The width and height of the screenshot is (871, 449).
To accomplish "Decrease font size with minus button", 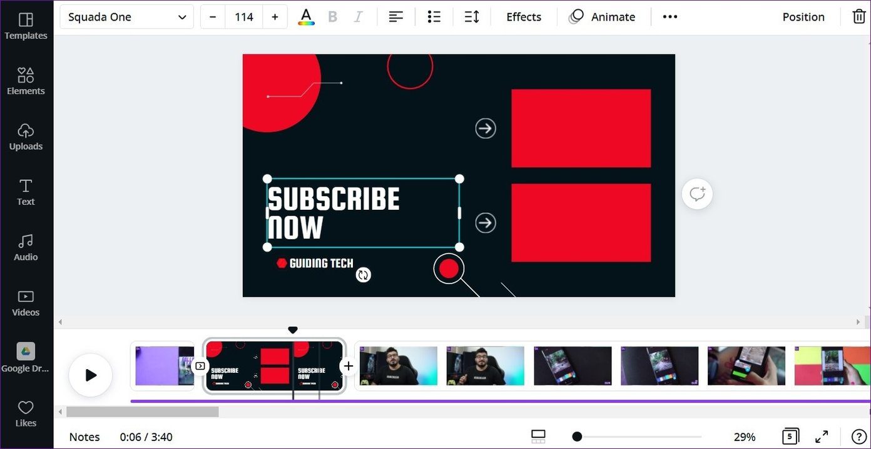I will 213,17.
